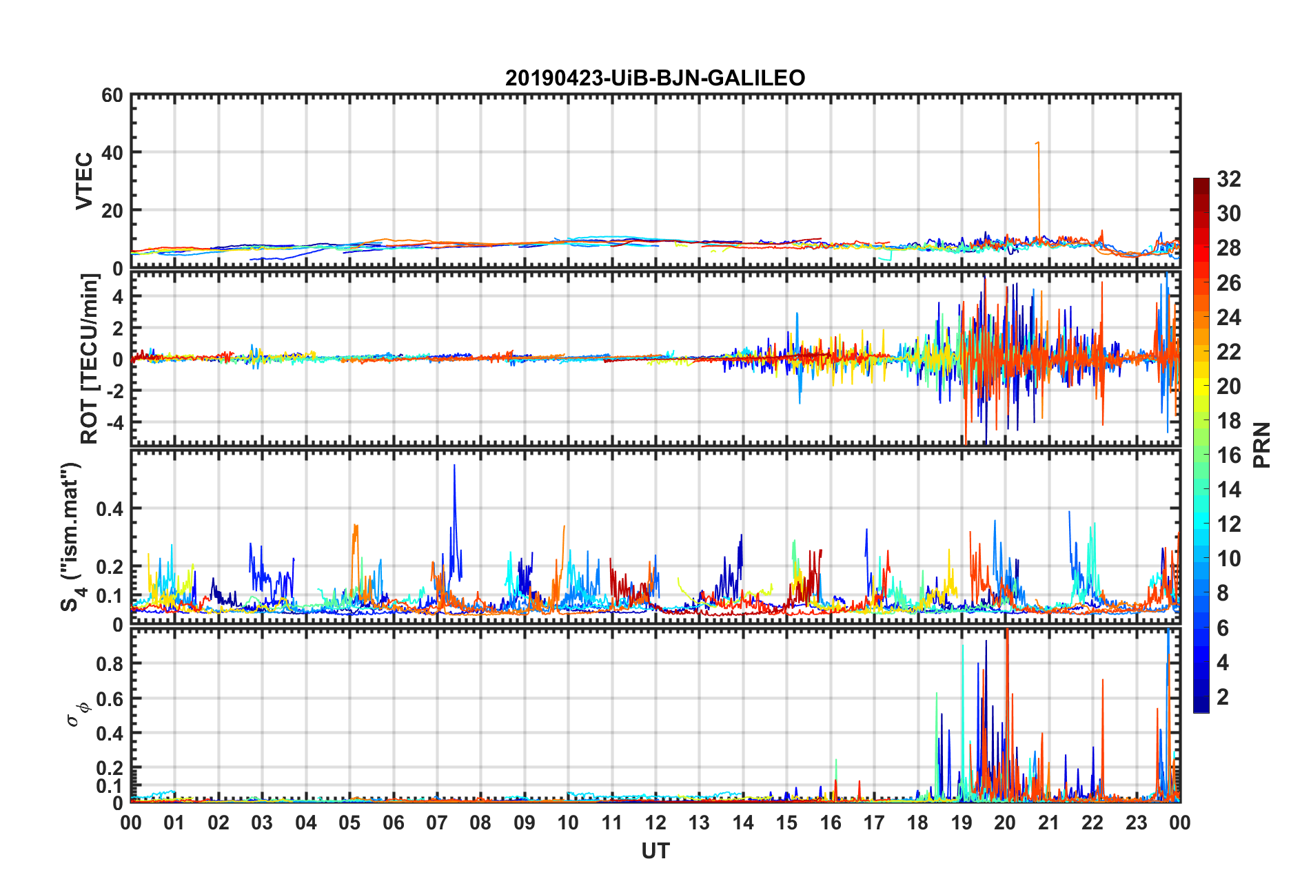Click colorbar tick label 6
This screenshot has width=1311, height=890.
[x=1223, y=628]
